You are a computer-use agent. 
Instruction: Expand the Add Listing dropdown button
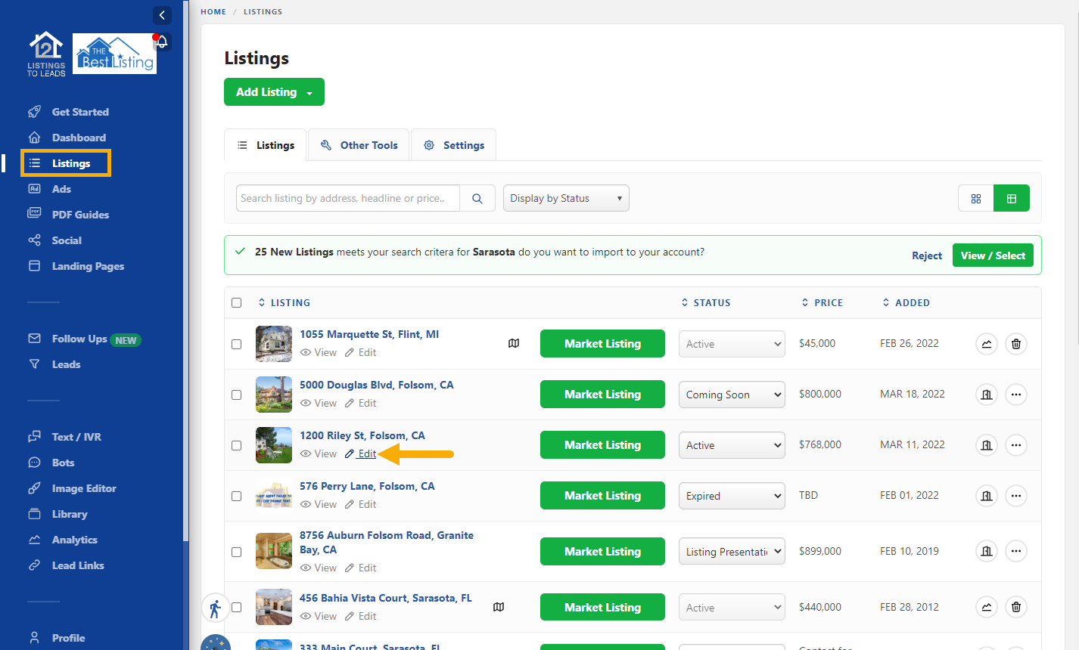pos(274,92)
